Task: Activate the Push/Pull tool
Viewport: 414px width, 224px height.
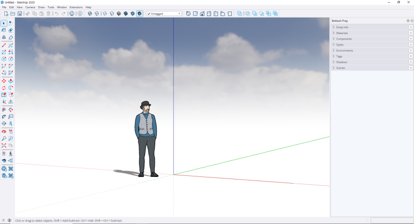Action: [x=10, y=81]
